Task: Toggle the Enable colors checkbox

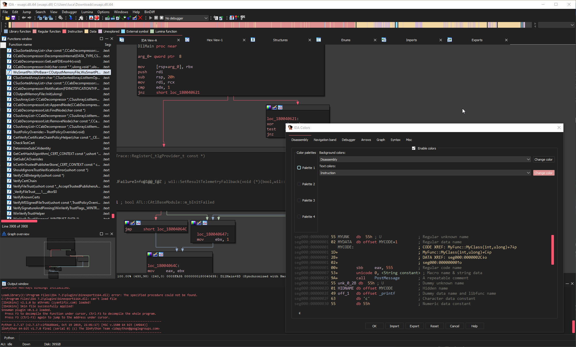Action: pyautogui.click(x=414, y=148)
